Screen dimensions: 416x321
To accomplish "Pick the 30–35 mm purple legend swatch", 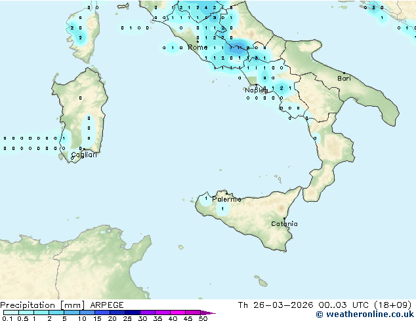I will [x=148, y=312].
